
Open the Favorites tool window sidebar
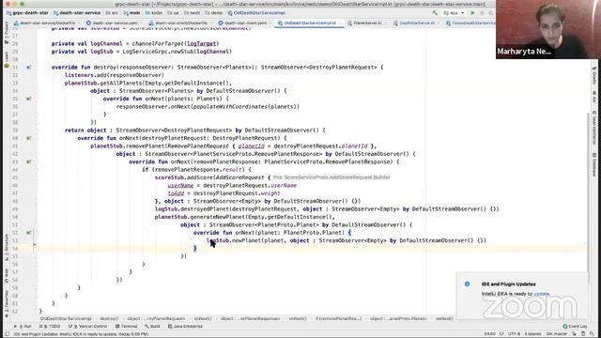click(x=7, y=304)
